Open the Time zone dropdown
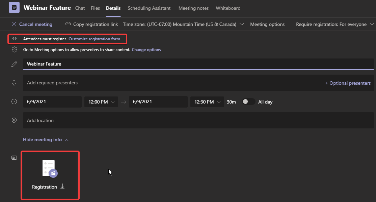The image size is (376, 202). (x=242, y=24)
